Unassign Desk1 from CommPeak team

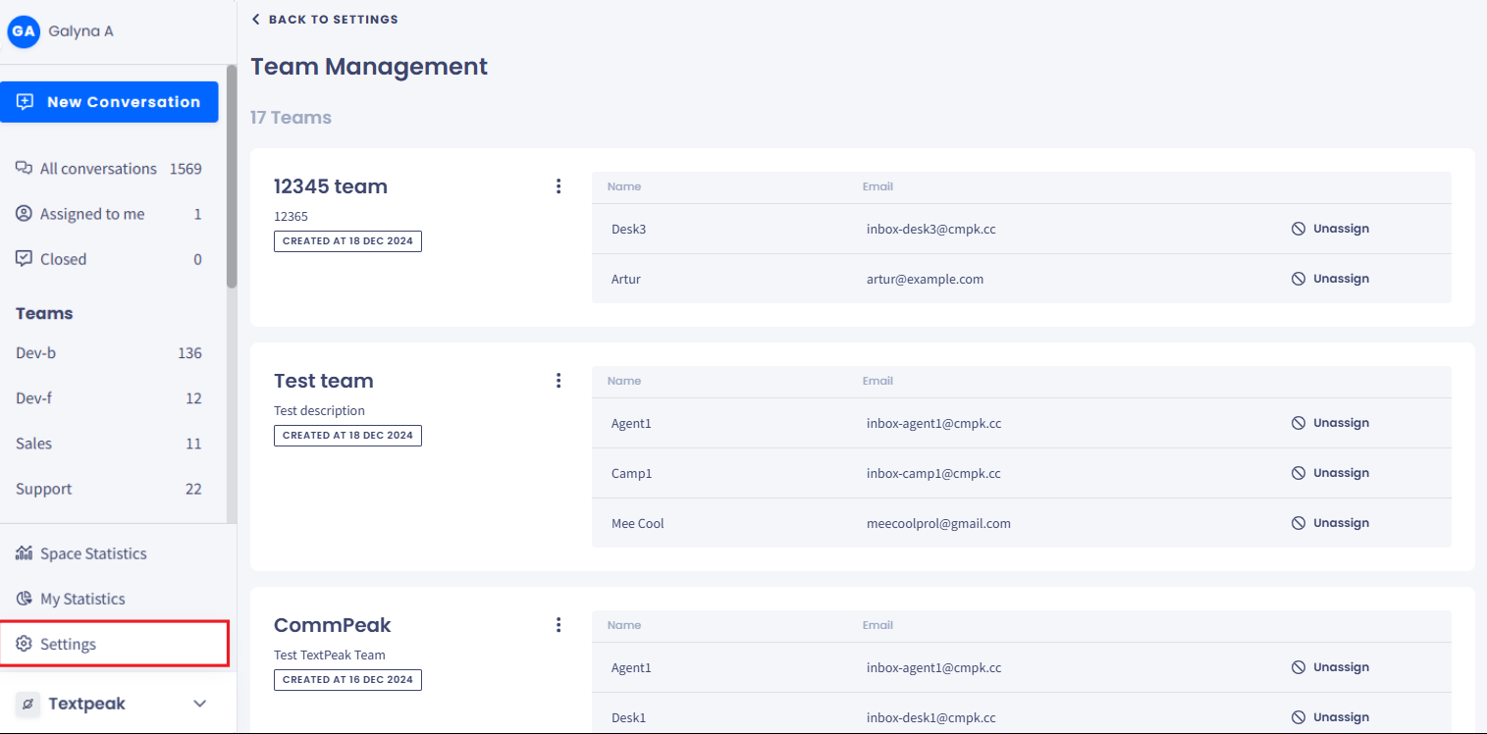coord(1330,717)
